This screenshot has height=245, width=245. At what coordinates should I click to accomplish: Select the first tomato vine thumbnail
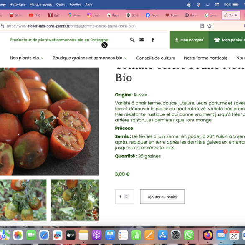point(23,200)
